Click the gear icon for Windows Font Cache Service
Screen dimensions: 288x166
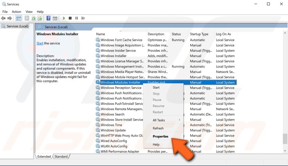tap(98, 40)
